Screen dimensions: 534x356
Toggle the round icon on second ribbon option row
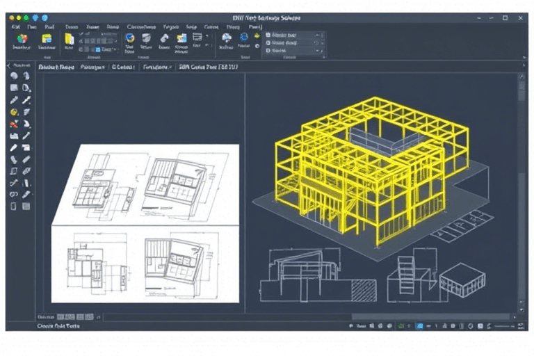[x=267, y=42]
